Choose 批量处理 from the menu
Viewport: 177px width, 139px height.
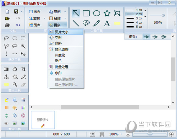[x=65, y=67]
